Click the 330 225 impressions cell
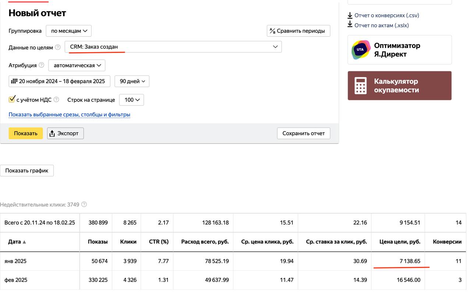This screenshot has height=293, width=471. [98, 280]
